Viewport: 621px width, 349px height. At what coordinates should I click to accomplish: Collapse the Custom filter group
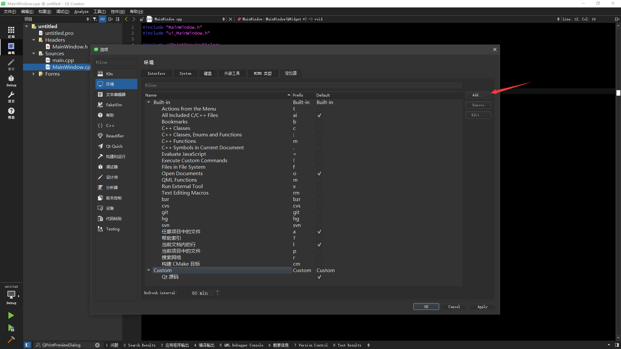tap(148, 270)
